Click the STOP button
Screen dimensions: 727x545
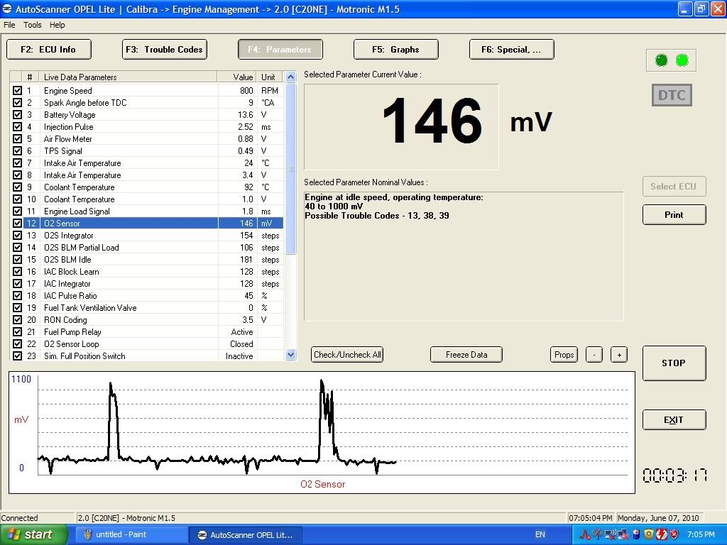pos(674,363)
